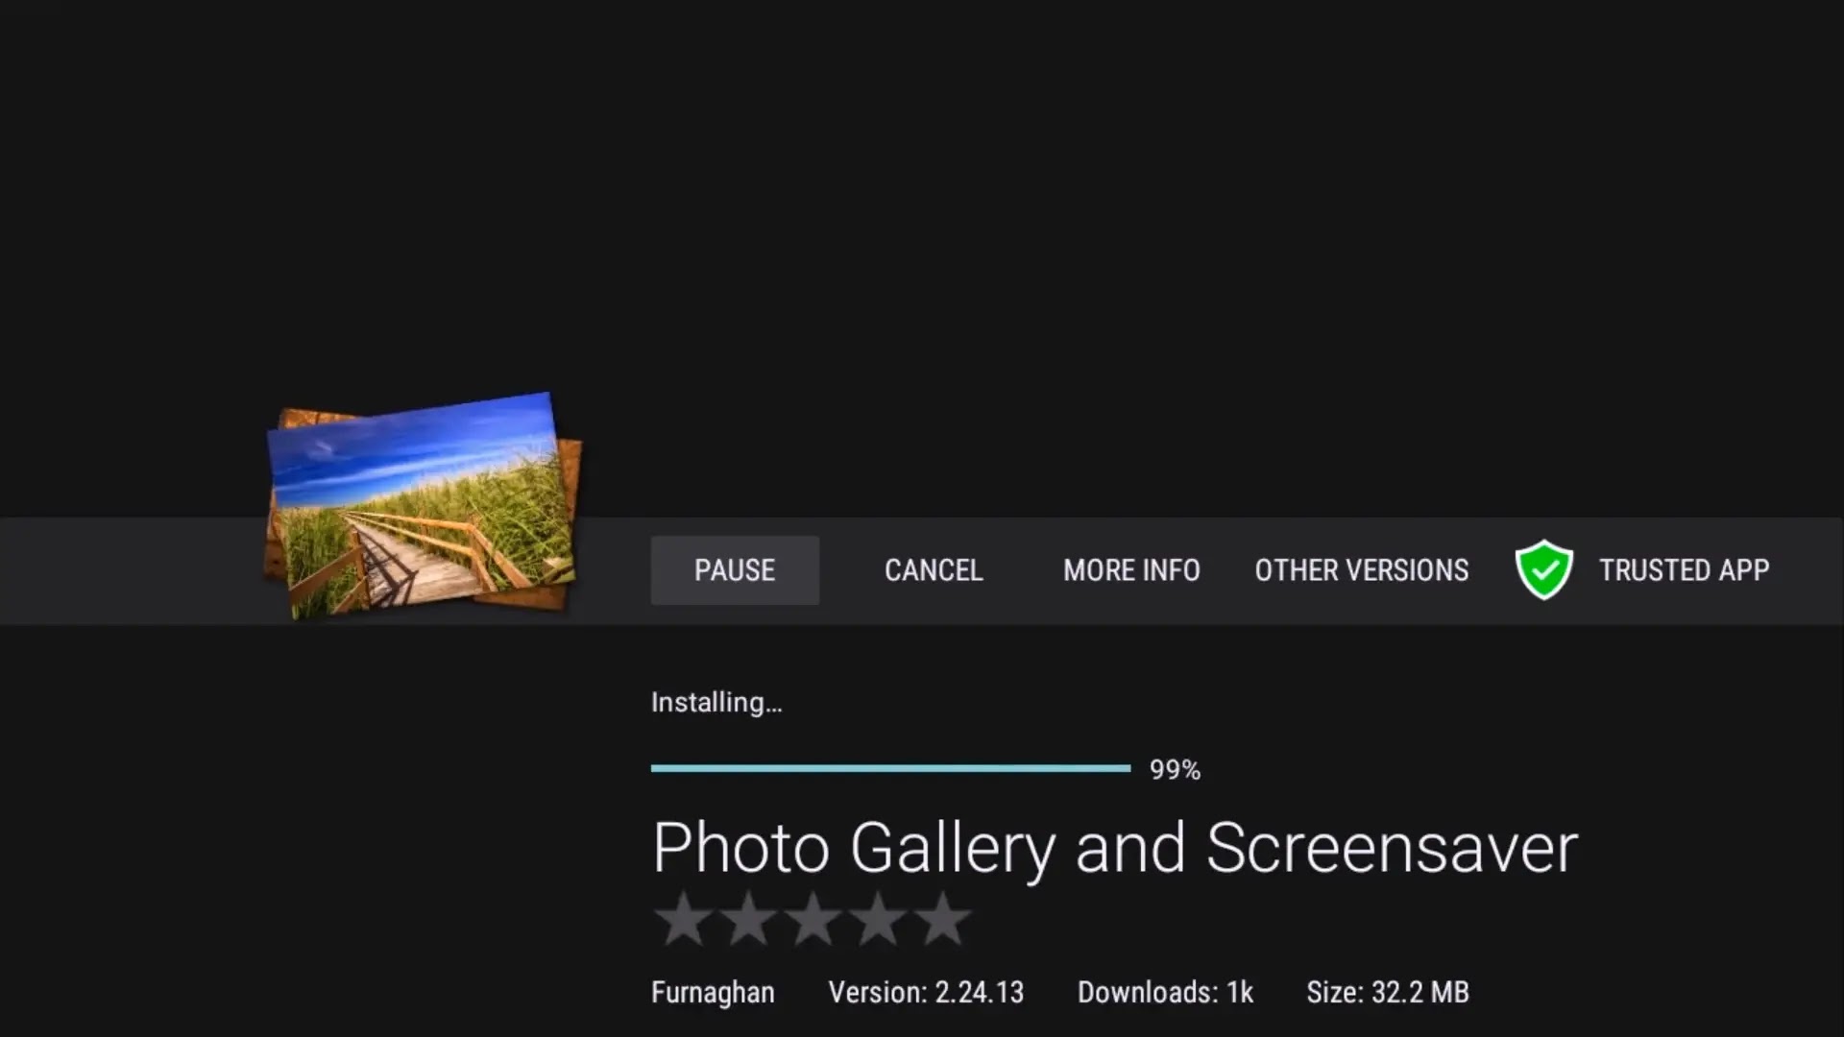Cancel the installation
Viewport: 1844px width, 1037px height.
tap(933, 570)
